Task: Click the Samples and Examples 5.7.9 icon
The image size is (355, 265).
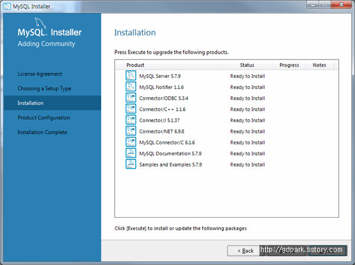Action: point(131,164)
